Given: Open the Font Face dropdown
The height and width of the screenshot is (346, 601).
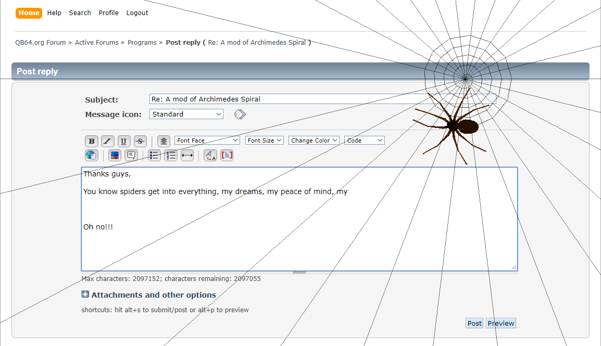Looking at the screenshot, I should pos(207,140).
